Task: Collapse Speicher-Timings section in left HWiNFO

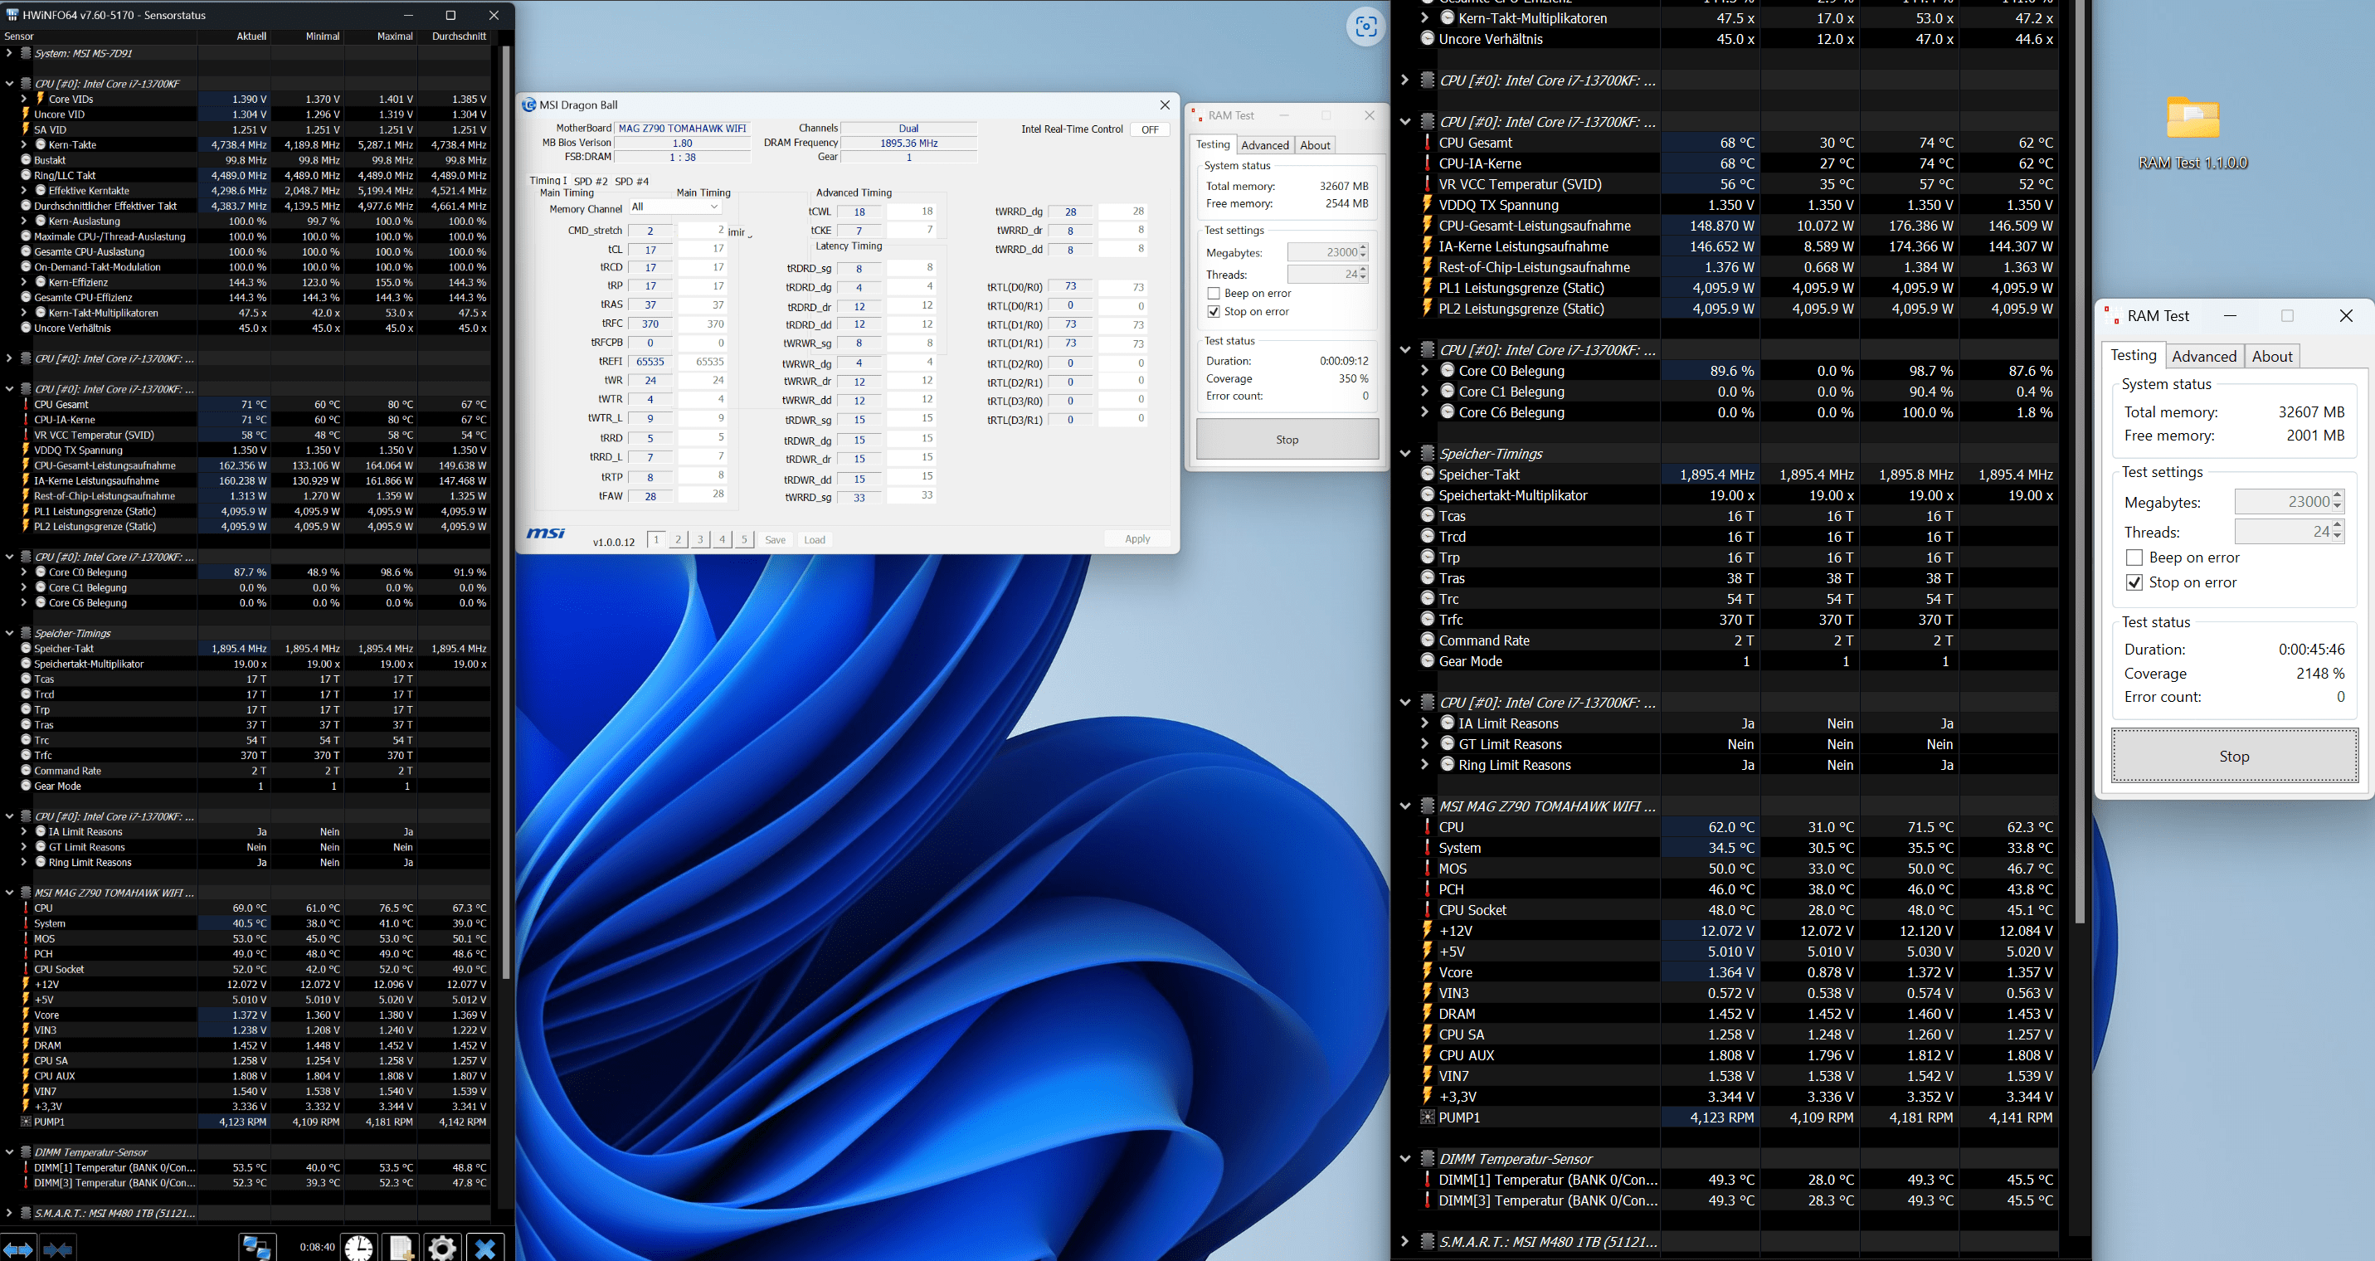Action: click(9, 633)
